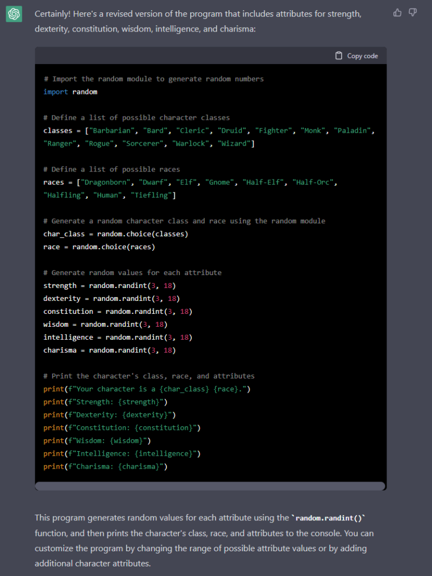Click the 'import random' line
The height and width of the screenshot is (576, 432).
[x=70, y=92]
